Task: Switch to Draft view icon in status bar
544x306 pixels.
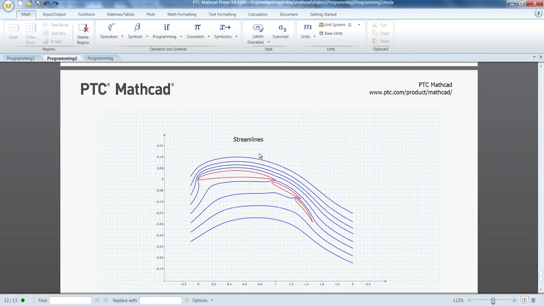Action: click(x=533, y=300)
